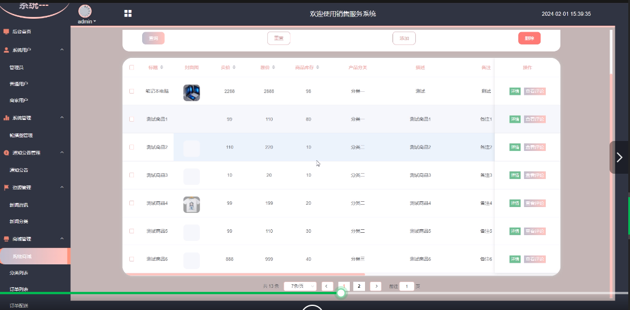Click sort arrows beside 卖价 column

234,67
